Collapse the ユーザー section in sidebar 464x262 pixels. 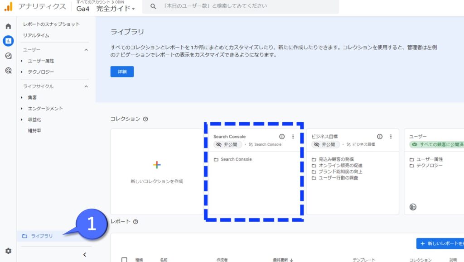click(x=86, y=50)
